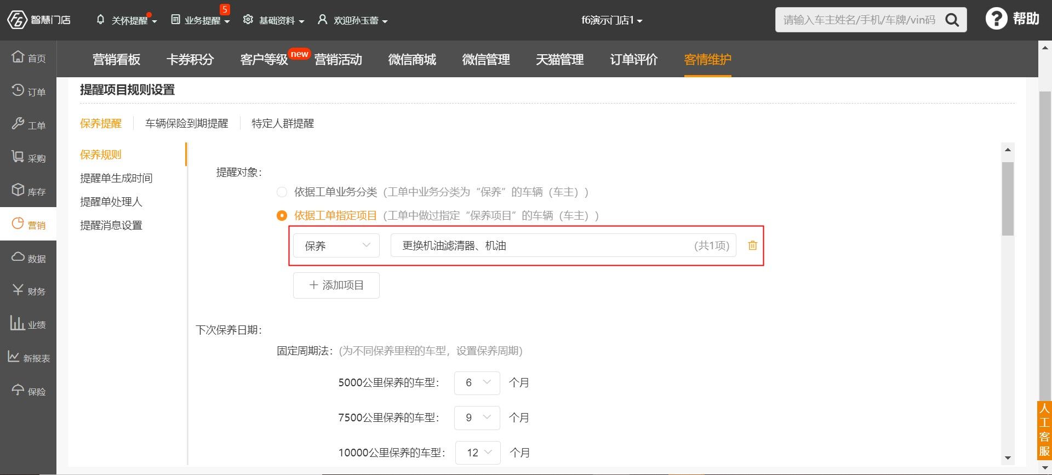Open 工单 wrench item in sidebar
Image resolution: width=1052 pixels, height=475 pixels.
pyautogui.click(x=28, y=124)
